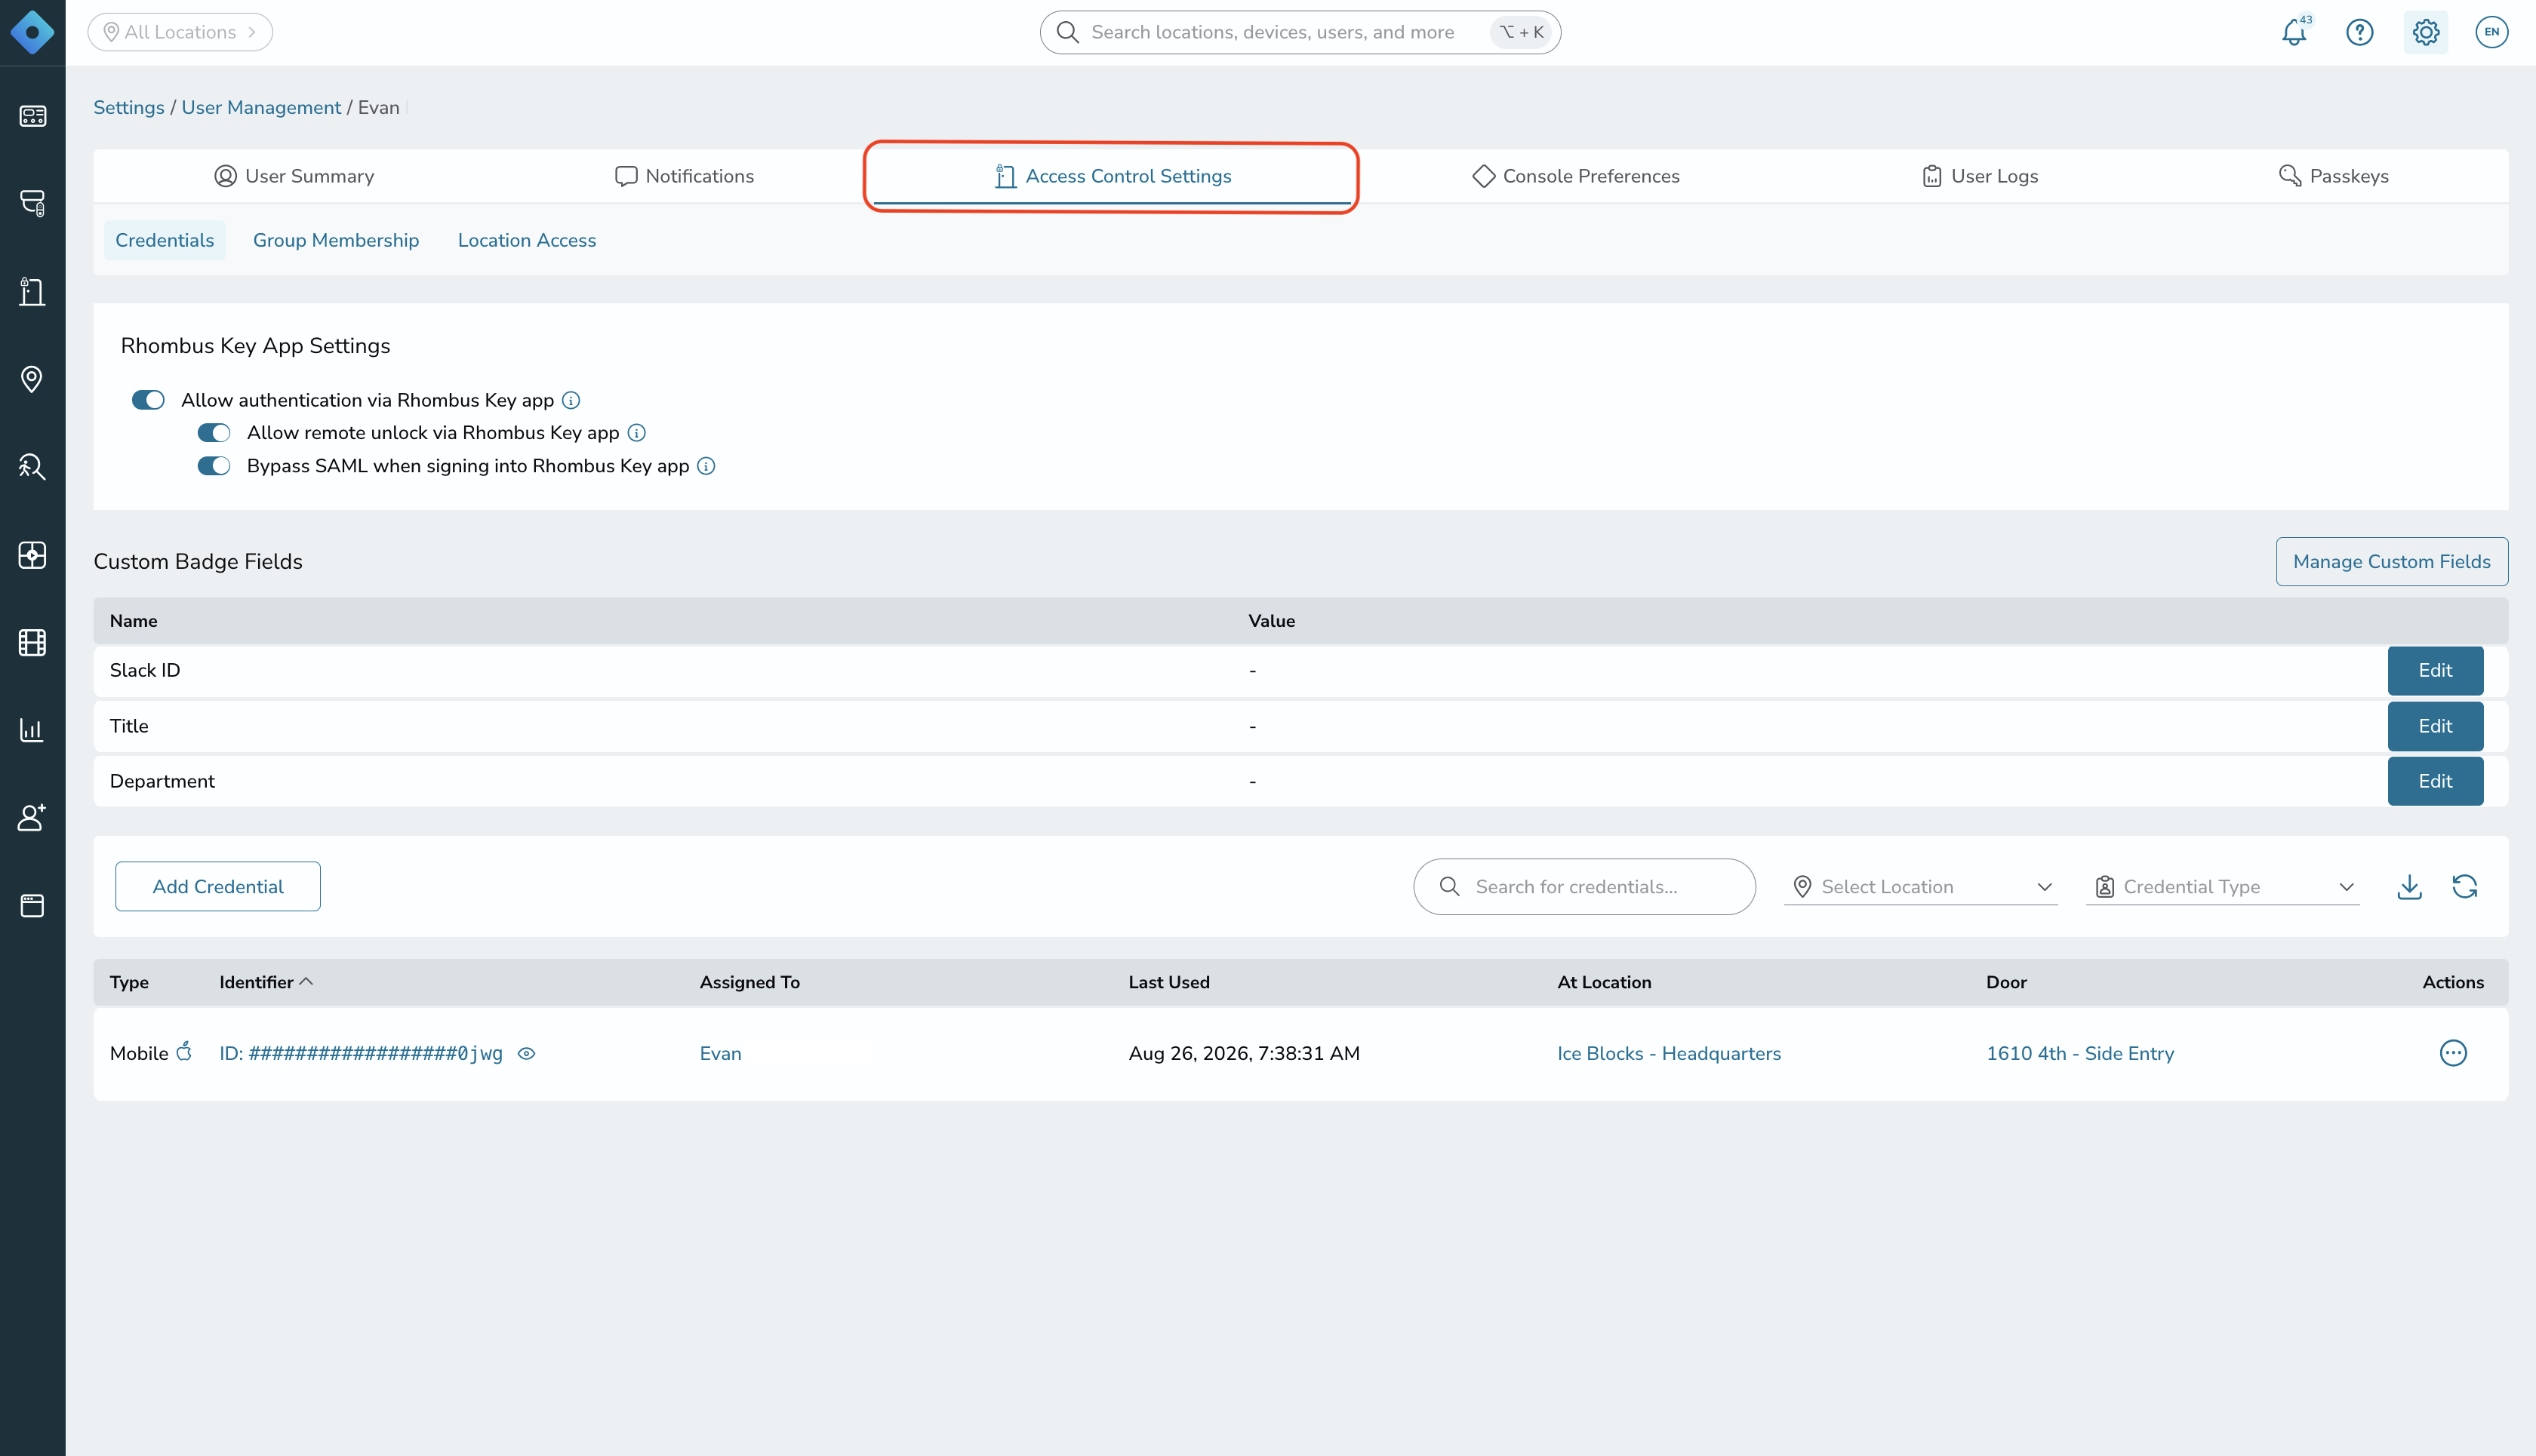Sort by the Identifier column
Screen dimensions: 2536x1456
[266, 982]
